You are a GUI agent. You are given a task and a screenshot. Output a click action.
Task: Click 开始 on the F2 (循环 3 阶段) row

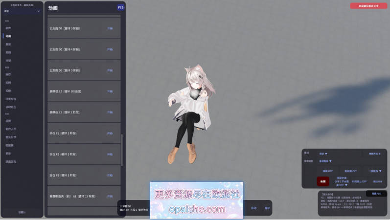point(110,154)
